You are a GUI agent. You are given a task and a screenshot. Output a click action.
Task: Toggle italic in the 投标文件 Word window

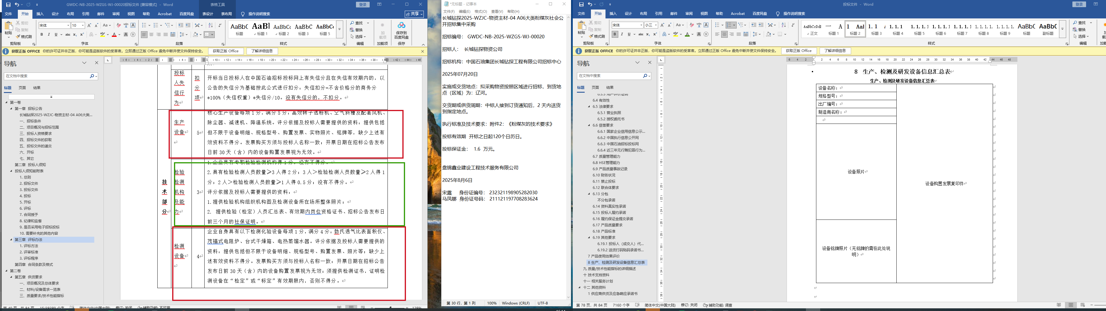[x=622, y=34]
